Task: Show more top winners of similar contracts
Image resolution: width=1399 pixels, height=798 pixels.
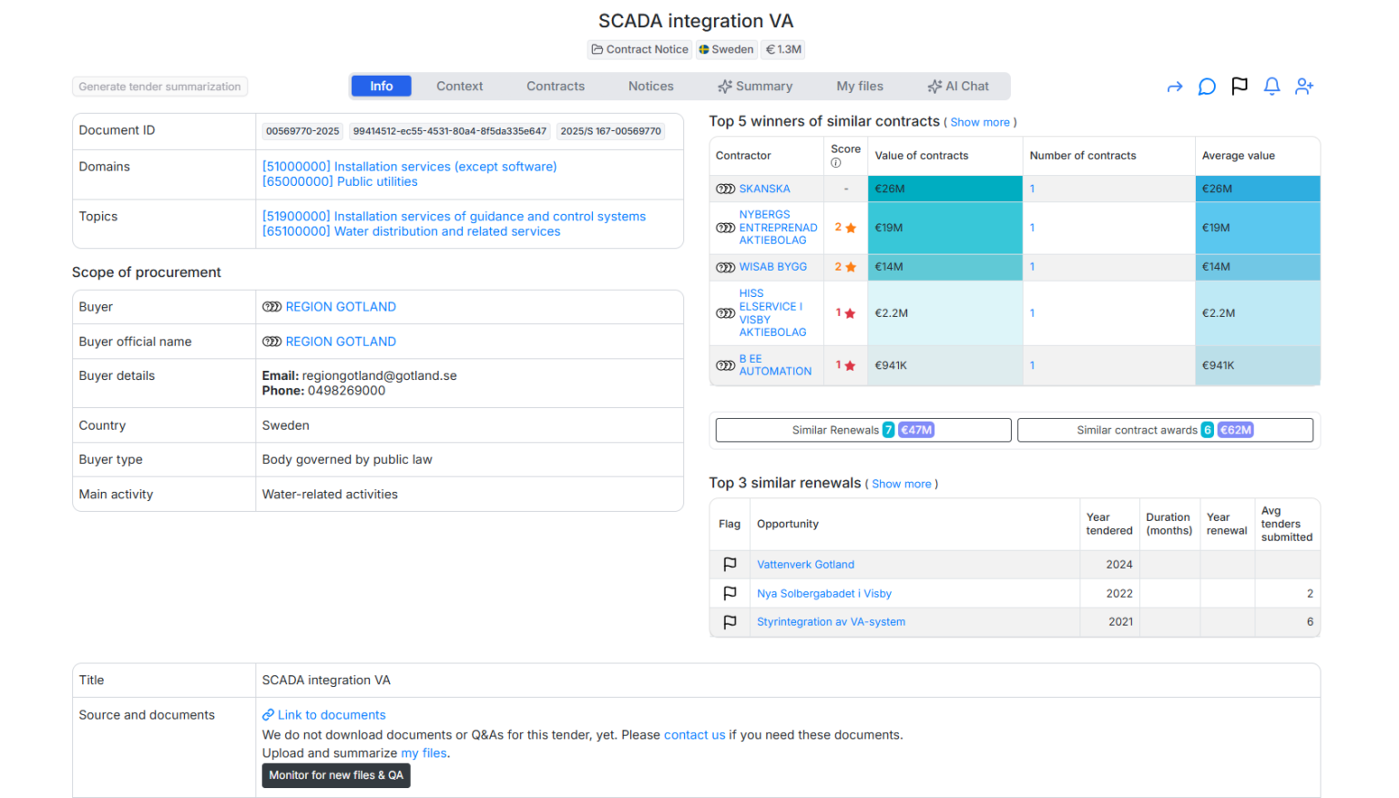Action: coord(979,121)
